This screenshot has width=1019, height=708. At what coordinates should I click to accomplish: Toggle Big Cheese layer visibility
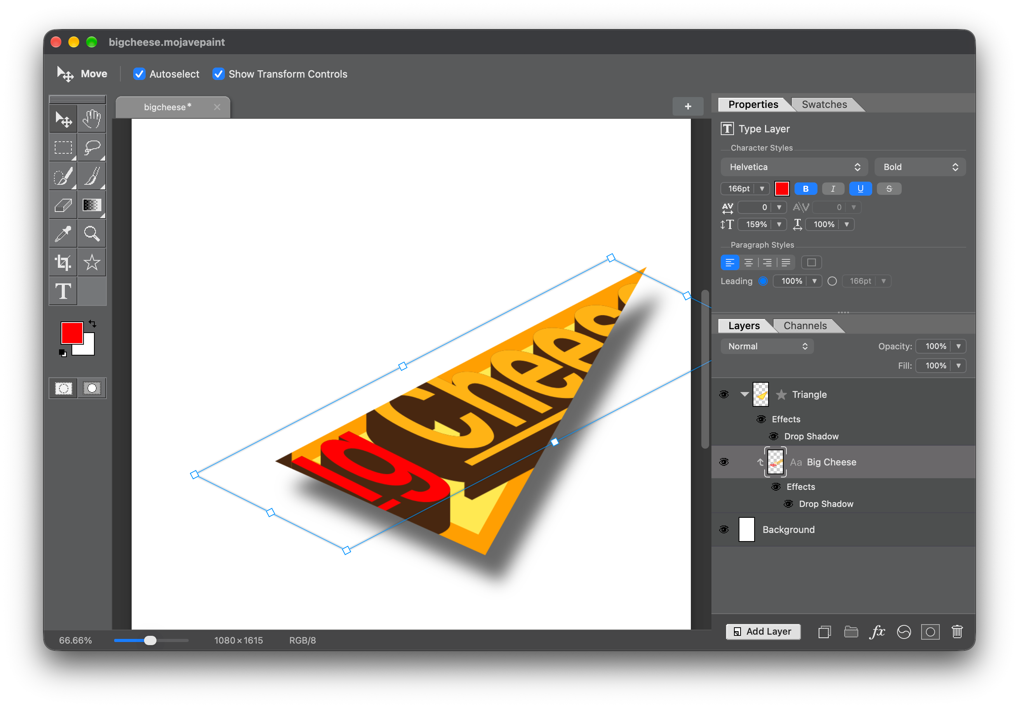(724, 462)
